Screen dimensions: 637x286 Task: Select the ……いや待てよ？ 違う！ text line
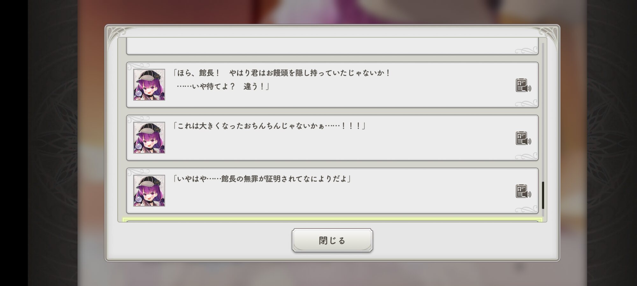click(x=223, y=86)
